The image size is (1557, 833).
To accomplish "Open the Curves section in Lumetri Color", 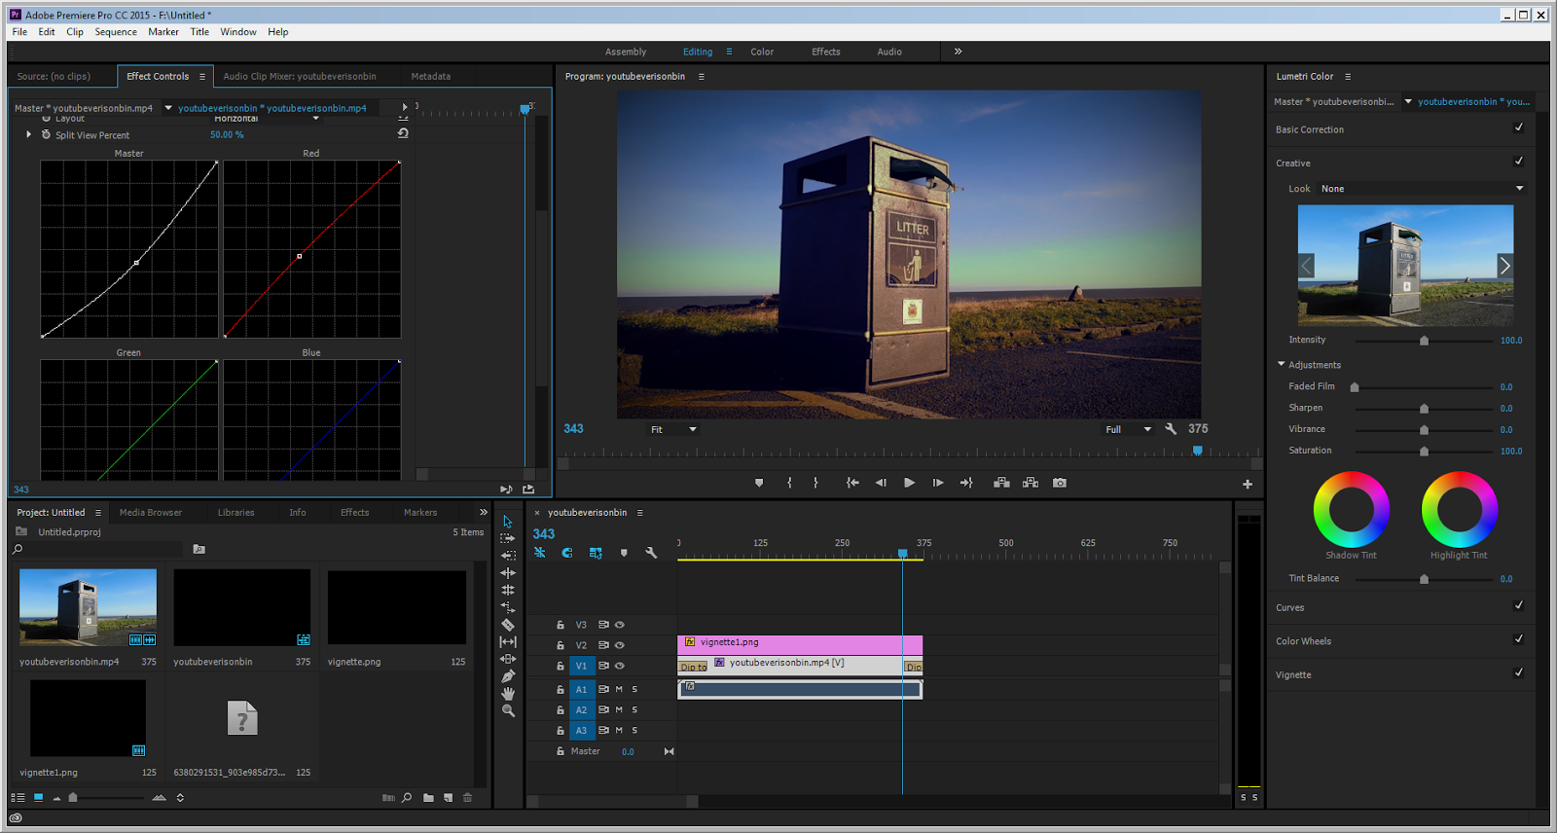I will pos(1290,607).
